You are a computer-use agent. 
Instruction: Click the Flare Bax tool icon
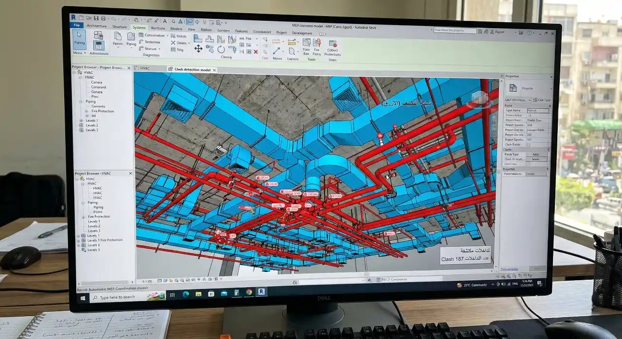306,44
